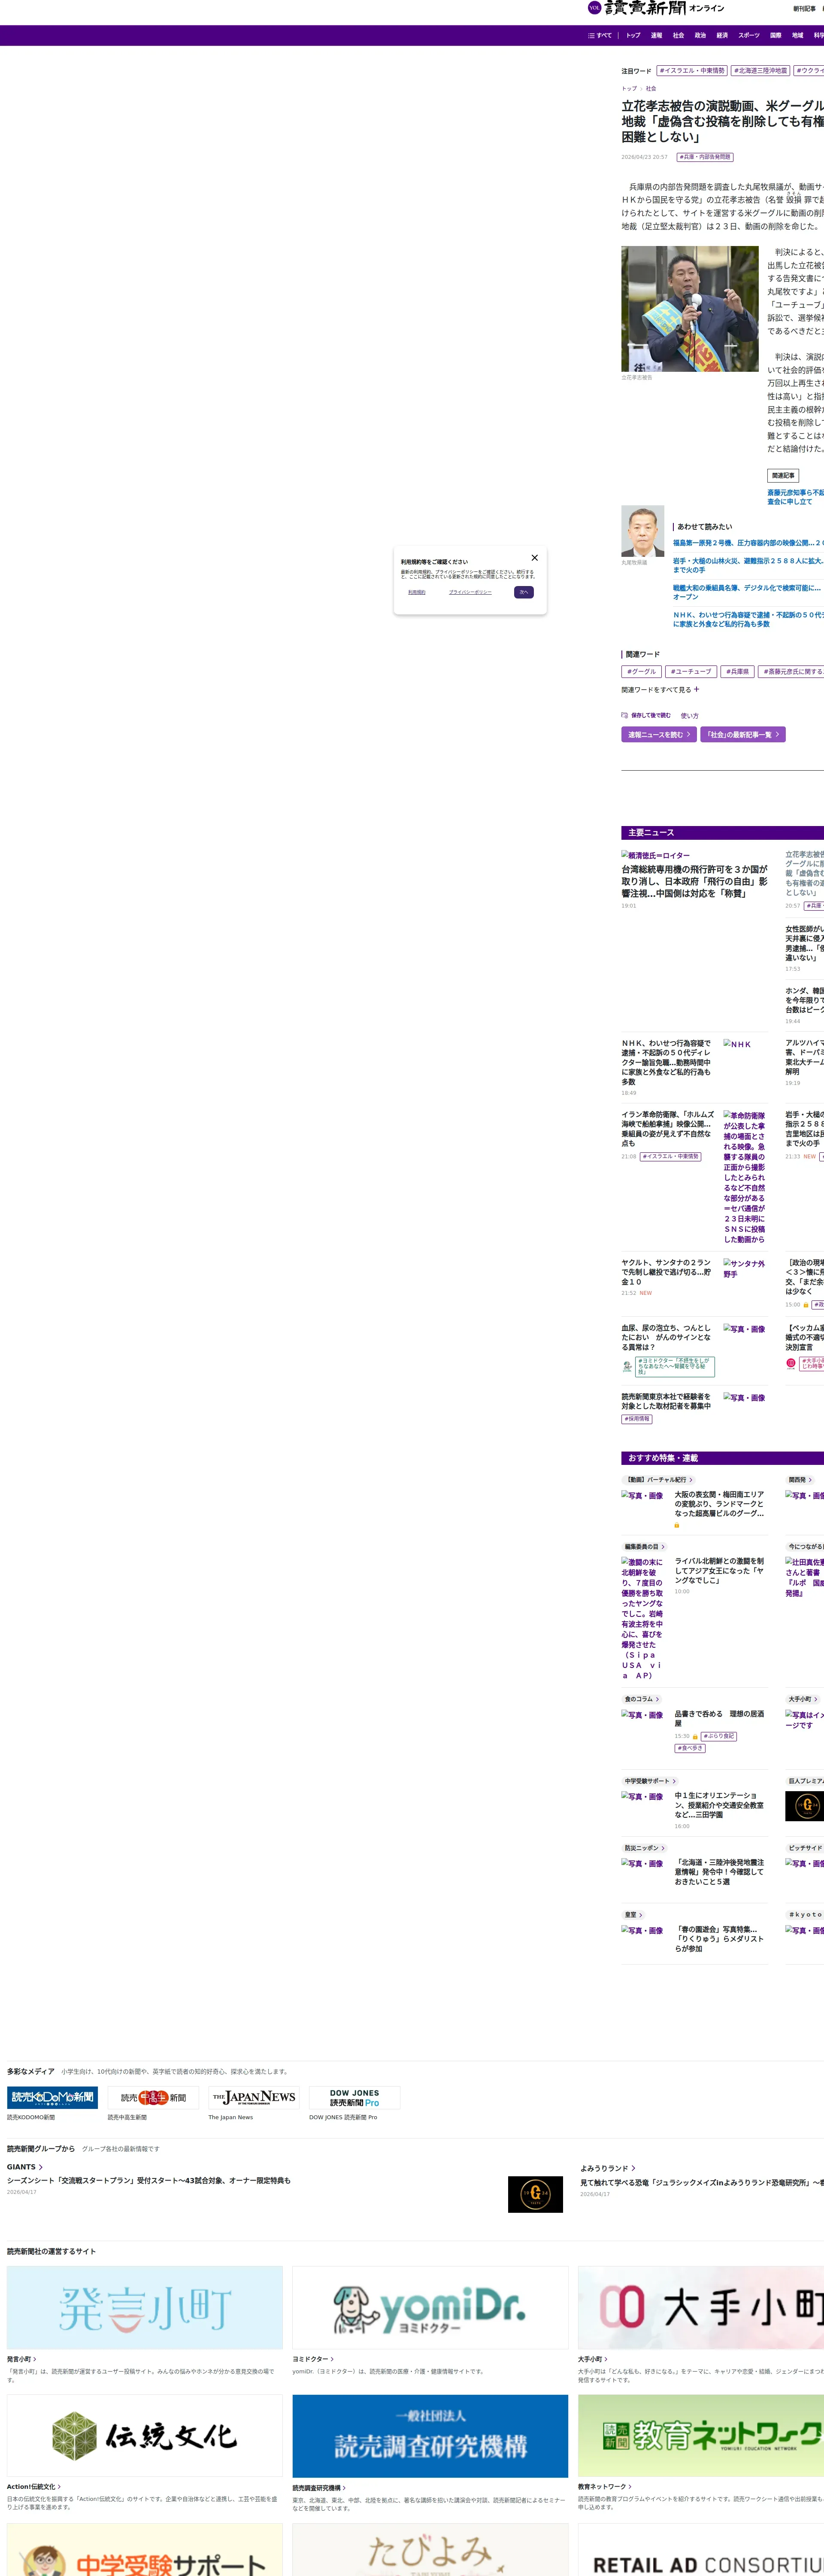
Task: Click the 保存して後で読む save icon
Action: 625,716
